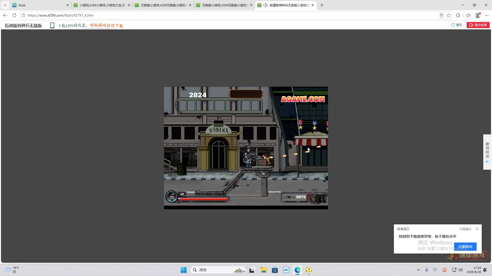This screenshot has height=276, width=492.
Task: View site information lock icon
Action: 24,15
